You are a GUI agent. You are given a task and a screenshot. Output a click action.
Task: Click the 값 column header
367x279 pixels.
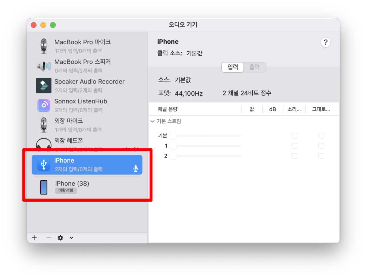pyautogui.click(x=252, y=109)
